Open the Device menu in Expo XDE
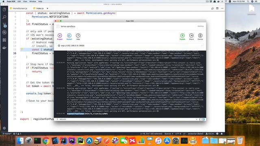Image resolution: width=260 pixels, height=146 pixels. coord(200,36)
